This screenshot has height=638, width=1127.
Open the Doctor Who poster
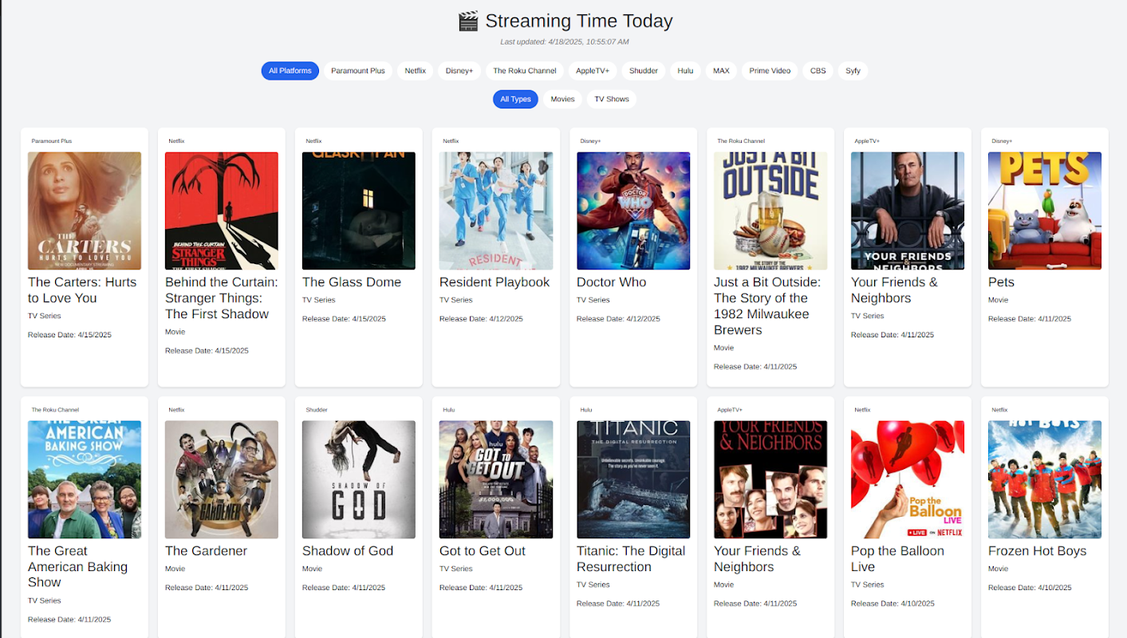point(633,211)
